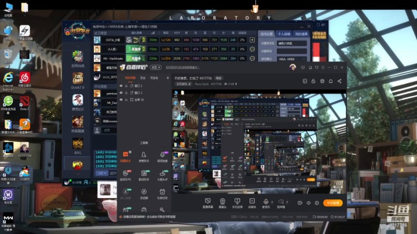Click the speaker icon in toolbar
The height and width of the screenshot is (234, 417).
tap(281, 202)
